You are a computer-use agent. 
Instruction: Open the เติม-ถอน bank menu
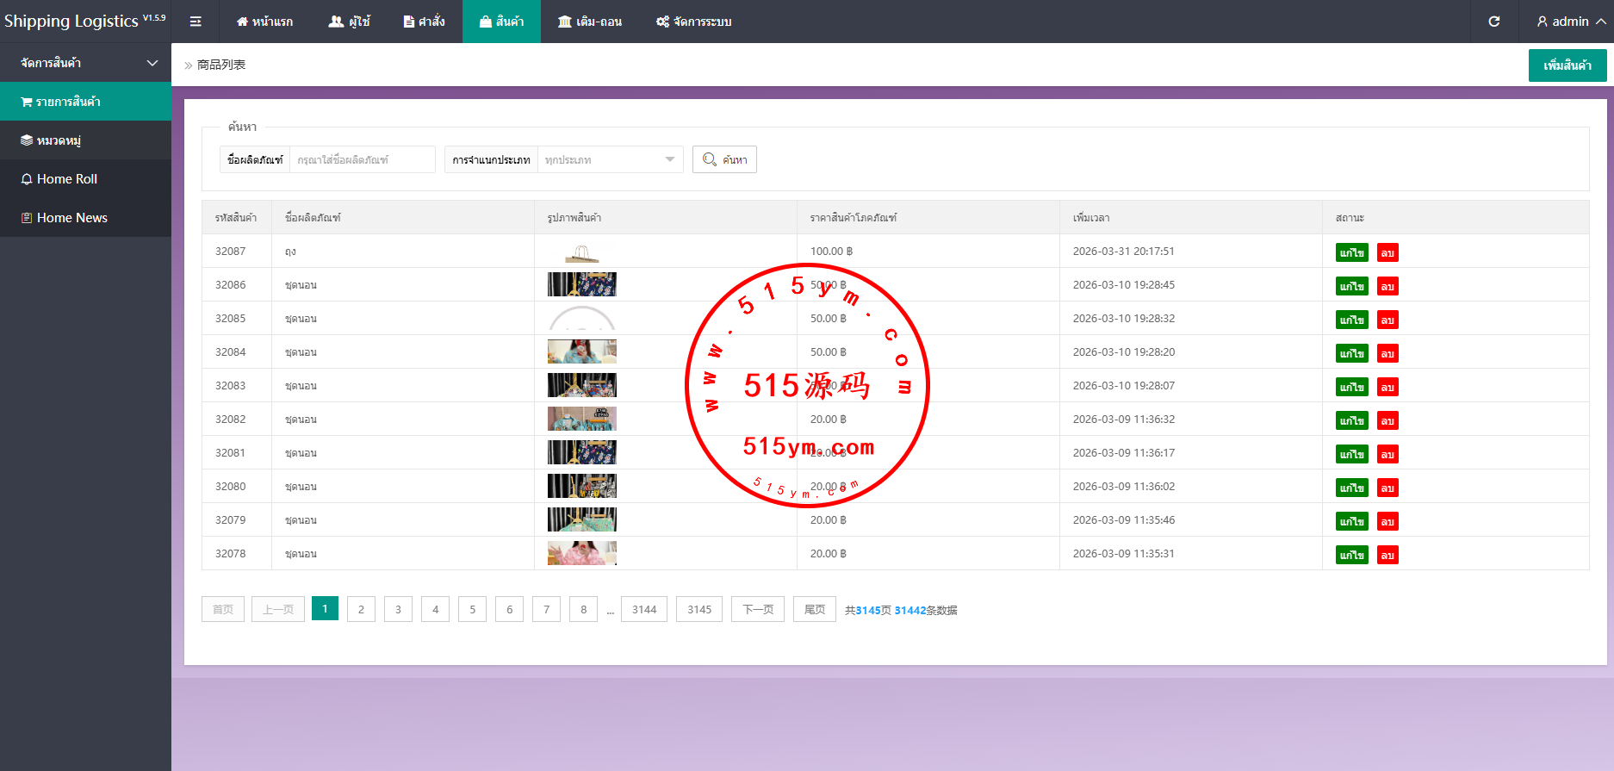coord(589,22)
